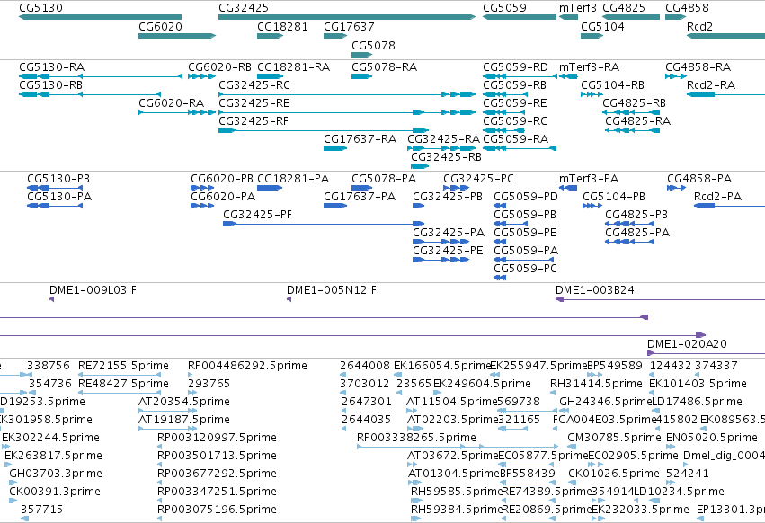Click the CG5059-PC protein label
This screenshot has width=765, height=523.
[525, 269]
